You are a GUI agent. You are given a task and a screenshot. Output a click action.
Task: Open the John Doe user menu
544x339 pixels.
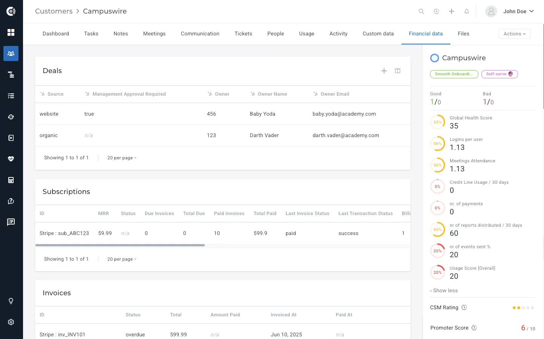510,11
